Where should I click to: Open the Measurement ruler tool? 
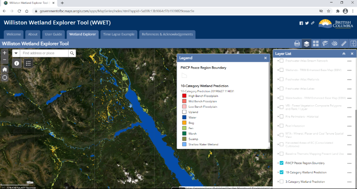(344, 43)
